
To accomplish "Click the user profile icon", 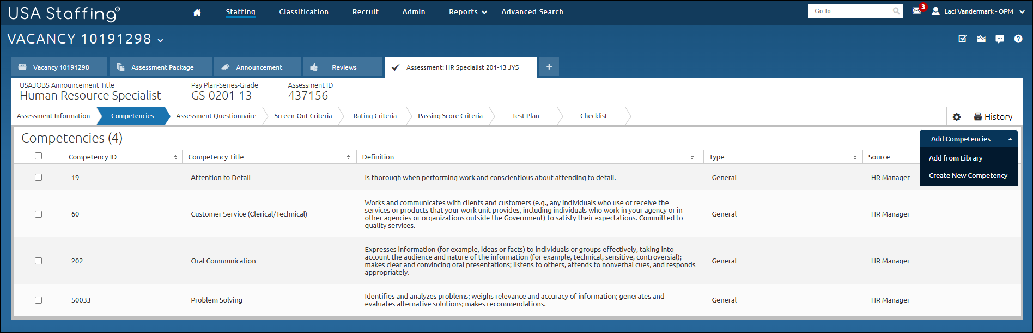I will click(935, 11).
